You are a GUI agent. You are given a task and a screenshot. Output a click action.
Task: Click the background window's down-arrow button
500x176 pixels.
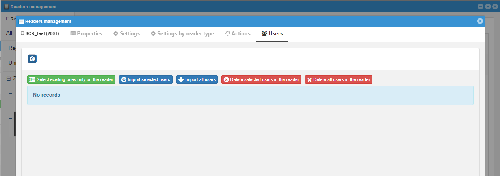coord(488,6)
